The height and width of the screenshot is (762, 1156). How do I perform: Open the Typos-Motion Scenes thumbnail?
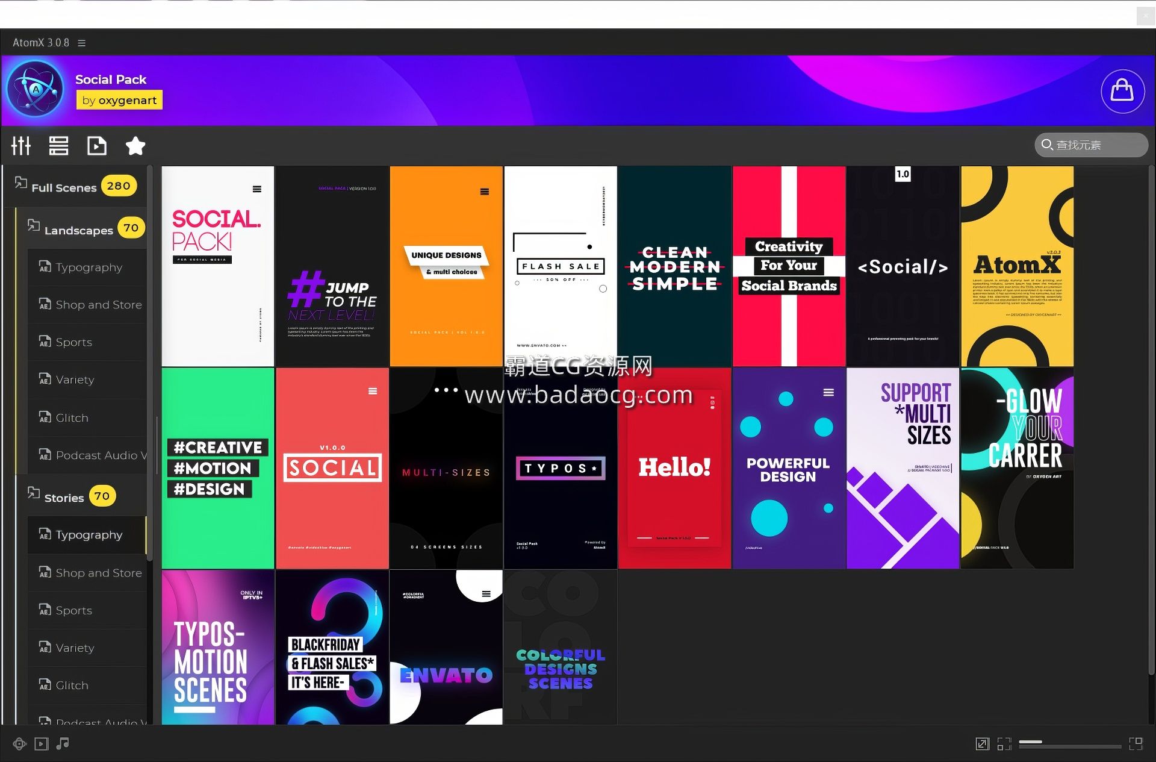click(218, 648)
